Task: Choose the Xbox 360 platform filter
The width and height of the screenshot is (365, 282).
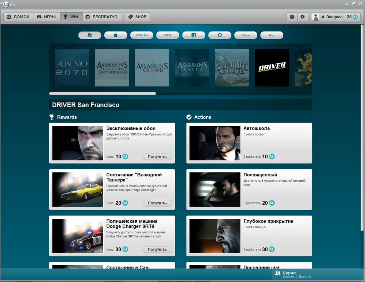Action: point(142,35)
